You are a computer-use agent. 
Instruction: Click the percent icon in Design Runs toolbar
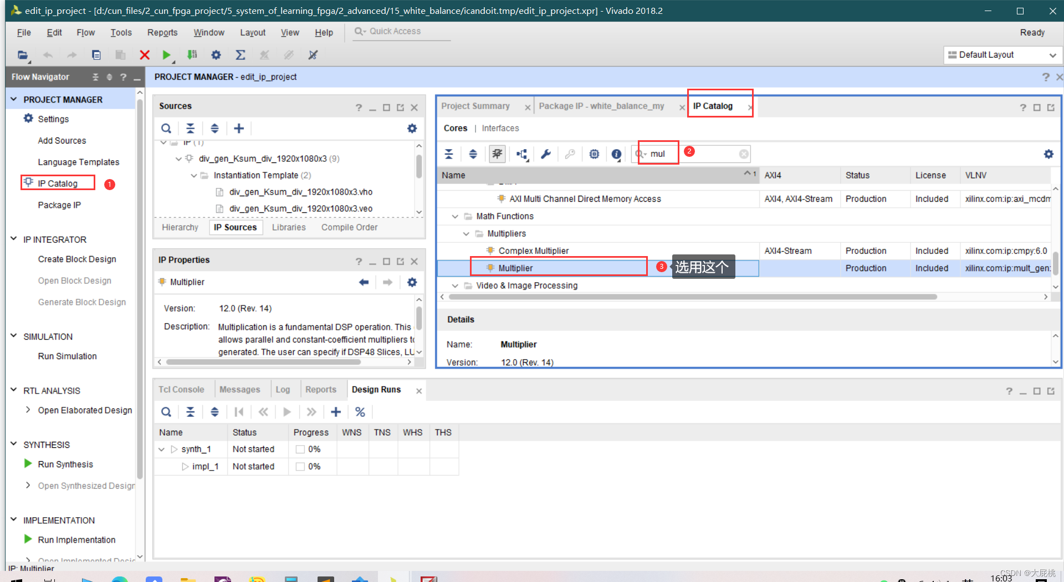coord(360,412)
